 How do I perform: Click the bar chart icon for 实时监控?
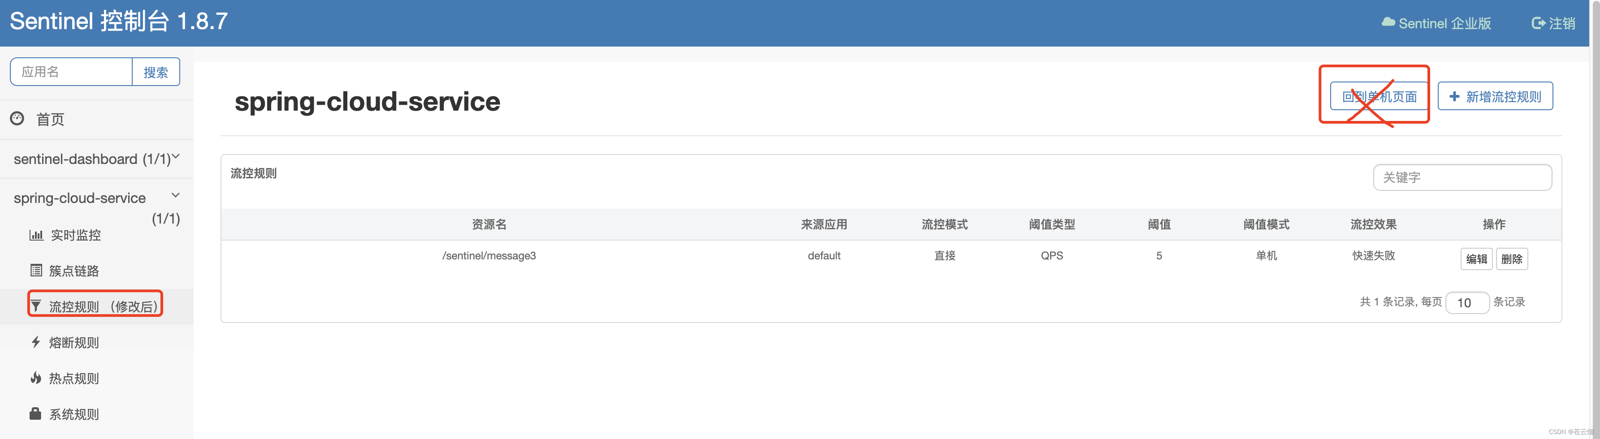pos(36,235)
